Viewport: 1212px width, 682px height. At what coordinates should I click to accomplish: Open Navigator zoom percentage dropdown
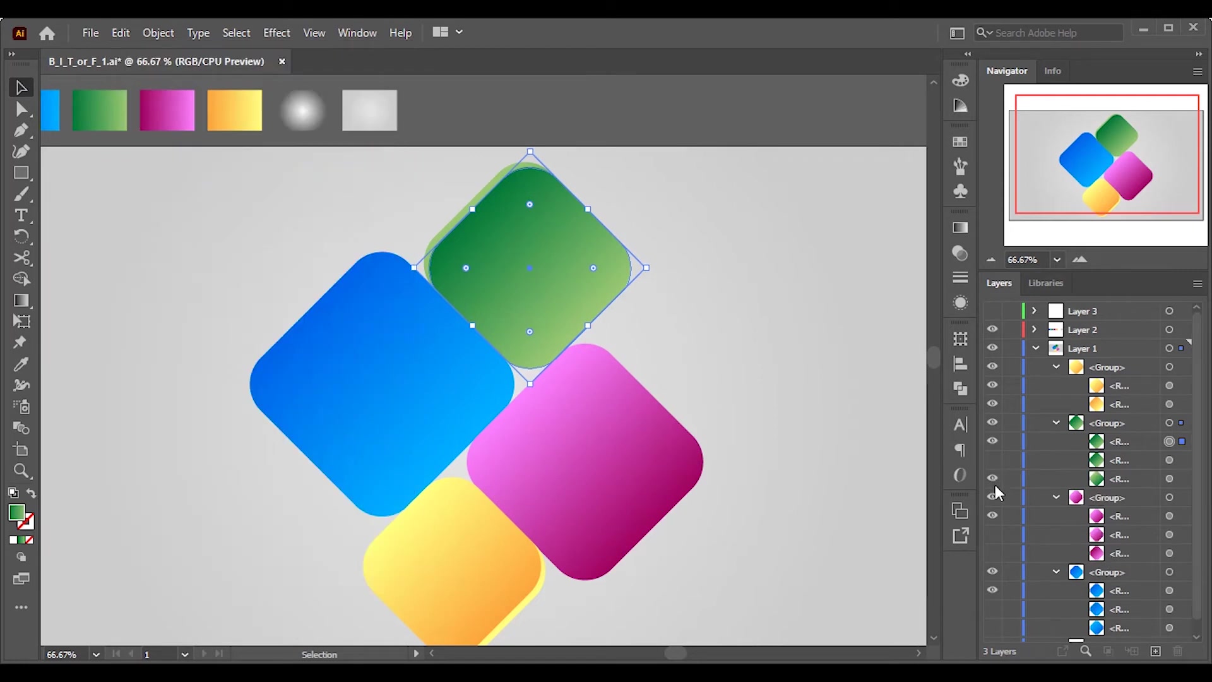tap(1057, 260)
